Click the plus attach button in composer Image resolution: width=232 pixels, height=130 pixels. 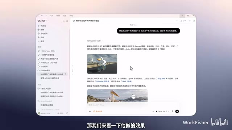click(x=90, y=112)
